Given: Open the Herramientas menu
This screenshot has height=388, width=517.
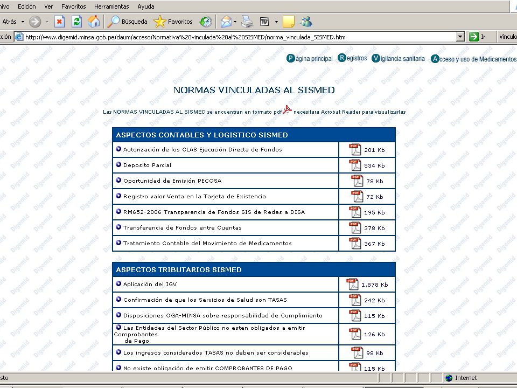Looking at the screenshot, I should (x=111, y=6).
